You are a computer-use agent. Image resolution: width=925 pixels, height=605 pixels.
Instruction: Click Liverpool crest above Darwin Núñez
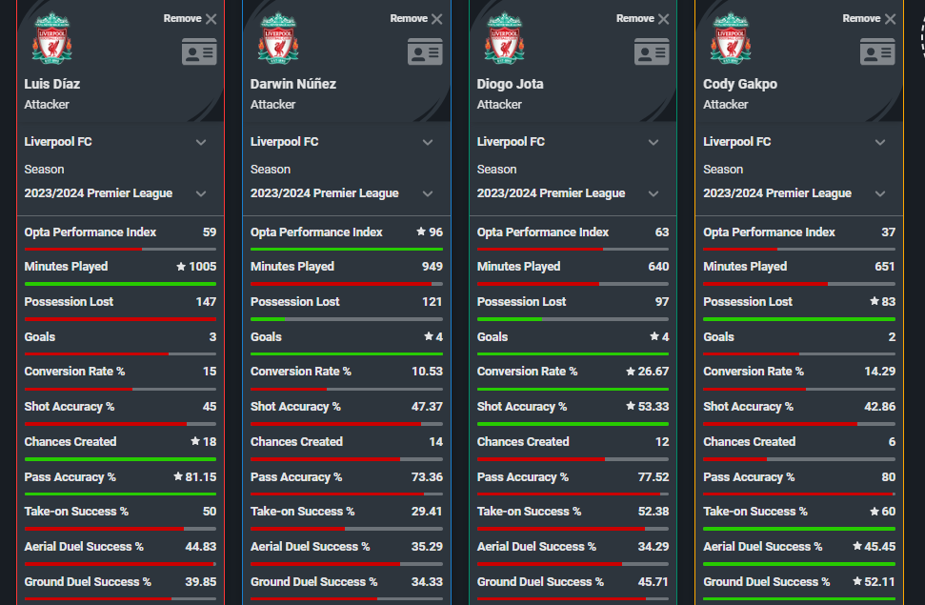278,38
